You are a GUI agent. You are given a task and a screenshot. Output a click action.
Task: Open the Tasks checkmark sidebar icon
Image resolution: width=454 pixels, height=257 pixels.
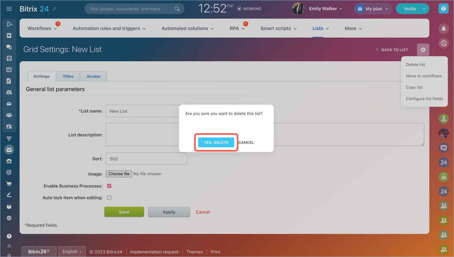[x=9, y=58]
